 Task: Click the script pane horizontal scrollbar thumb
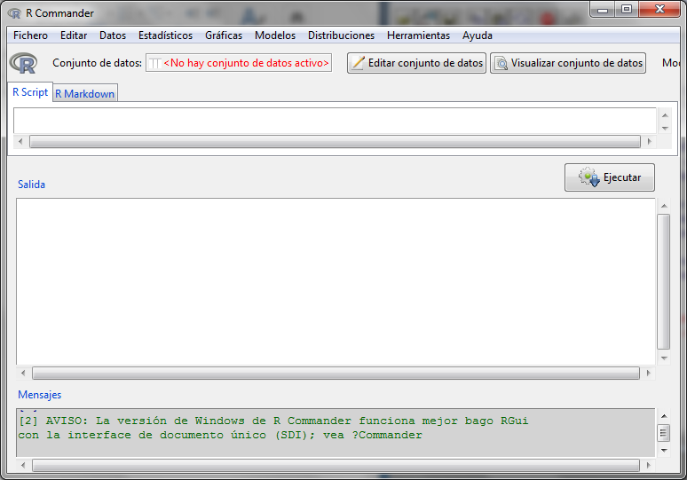pos(336,141)
